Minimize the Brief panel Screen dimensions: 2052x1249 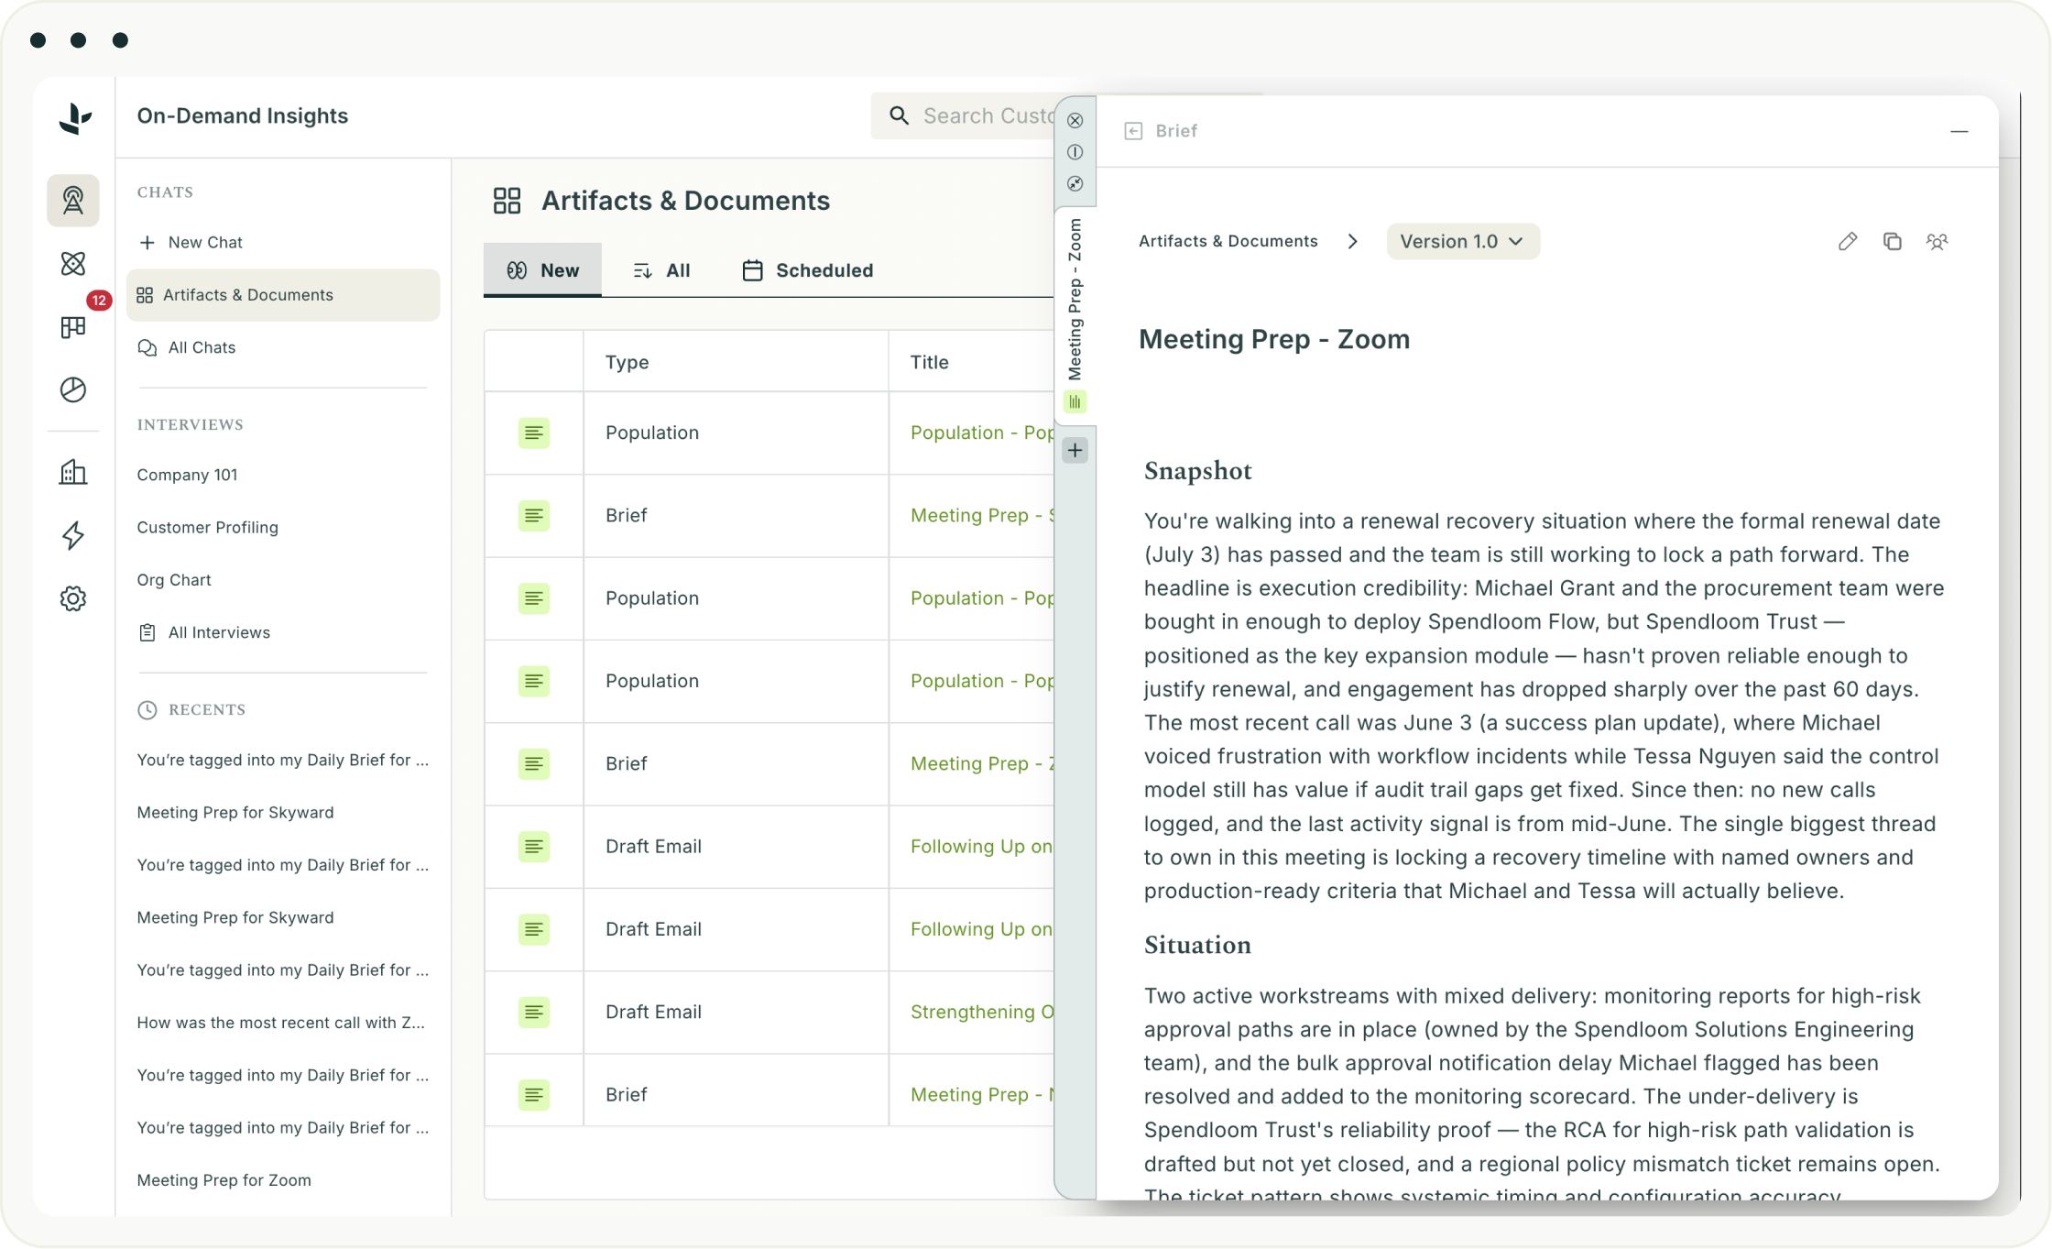[x=1959, y=131]
